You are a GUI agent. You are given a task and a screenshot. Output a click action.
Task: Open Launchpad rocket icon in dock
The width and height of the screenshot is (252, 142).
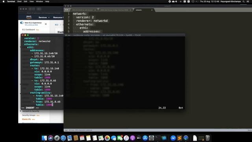57,138
